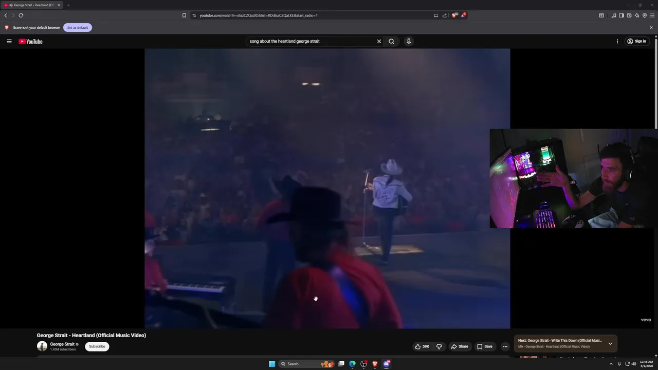Open Brave Wallet icon
The height and width of the screenshot is (370, 658).
(629, 15)
